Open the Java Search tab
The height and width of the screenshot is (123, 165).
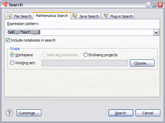[x=86, y=16]
